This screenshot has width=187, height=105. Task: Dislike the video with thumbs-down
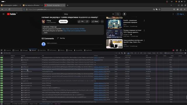click(87, 22)
